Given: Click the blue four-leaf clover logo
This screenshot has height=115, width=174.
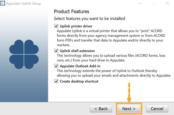Looking at the screenshot, I should click(x=24, y=54).
